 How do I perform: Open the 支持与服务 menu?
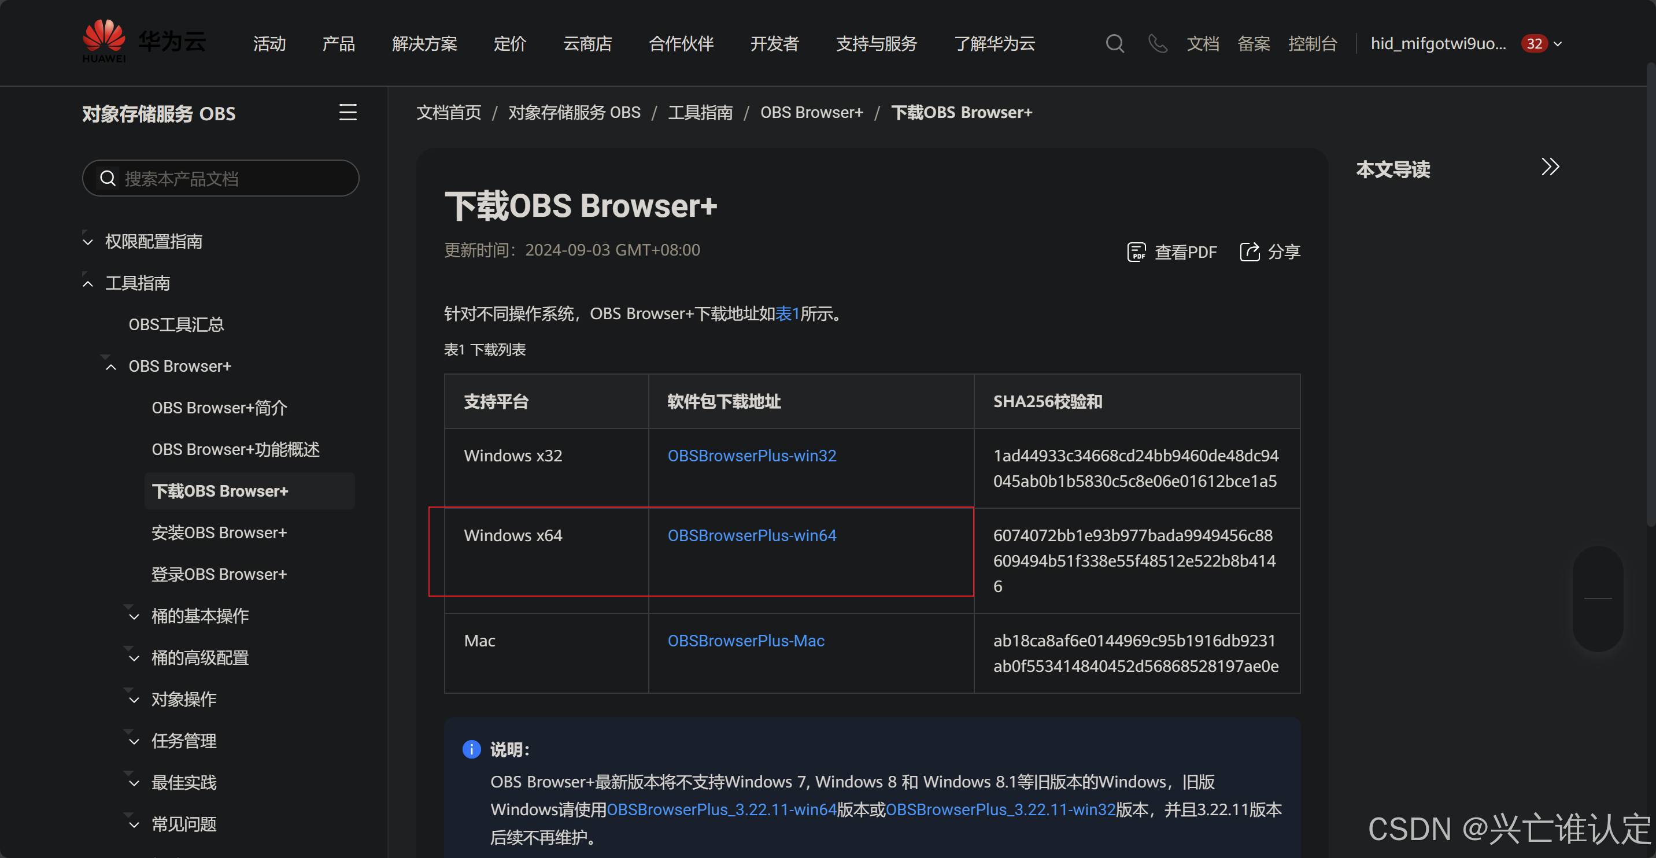point(877,44)
